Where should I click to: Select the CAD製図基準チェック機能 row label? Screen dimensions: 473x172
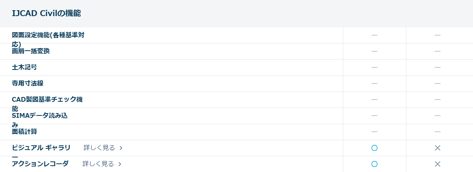pyautogui.click(x=47, y=99)
